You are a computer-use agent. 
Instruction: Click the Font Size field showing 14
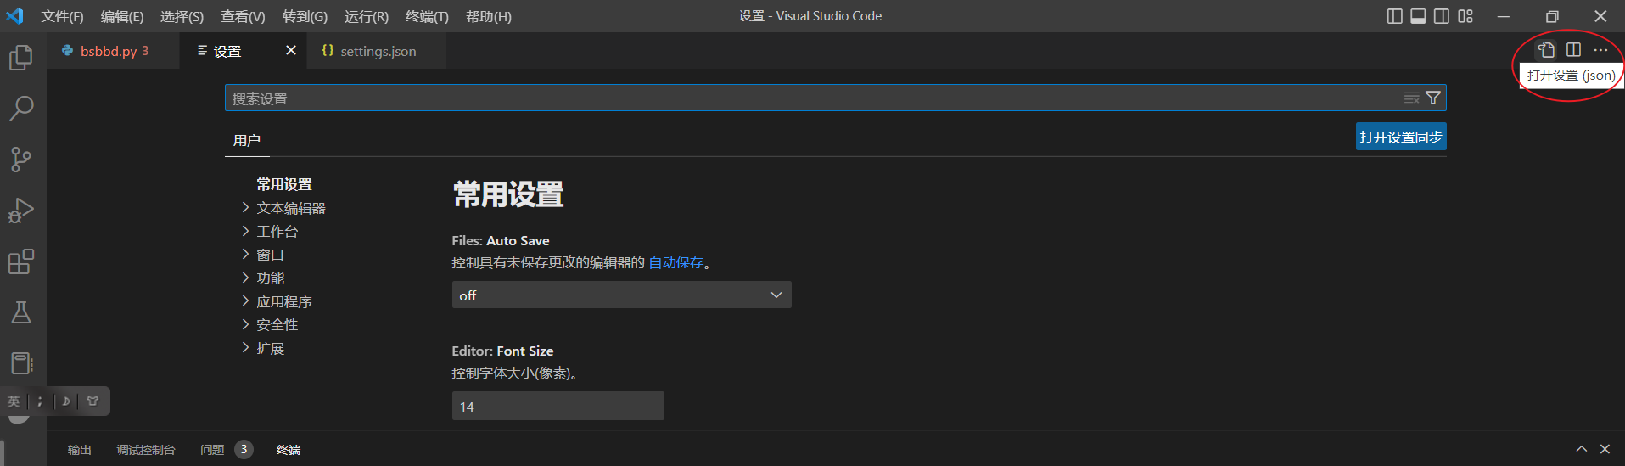[x=558, y=407]
